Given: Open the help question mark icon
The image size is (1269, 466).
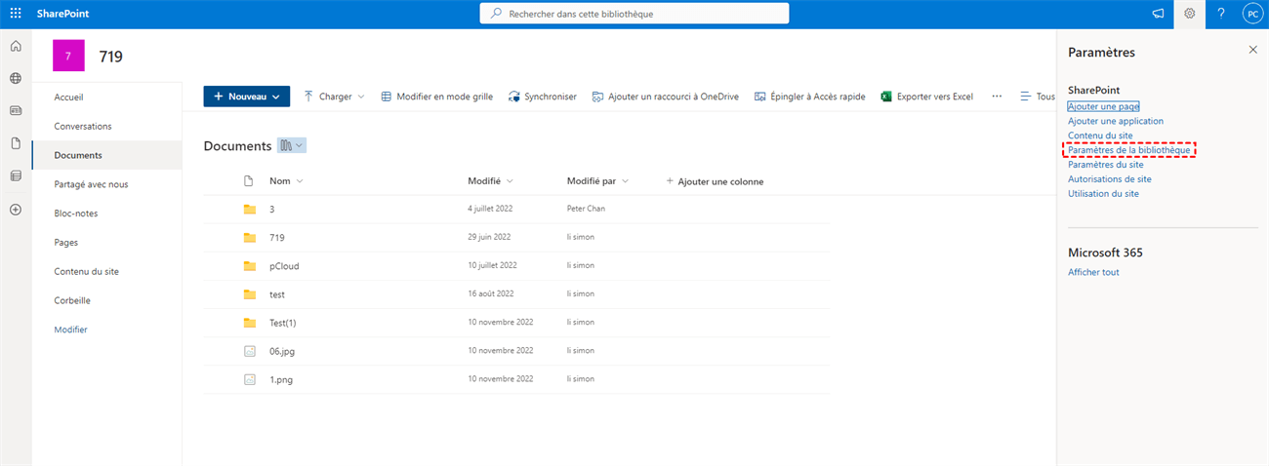Looking at the screenshot, I should [x=1220, y=14].
